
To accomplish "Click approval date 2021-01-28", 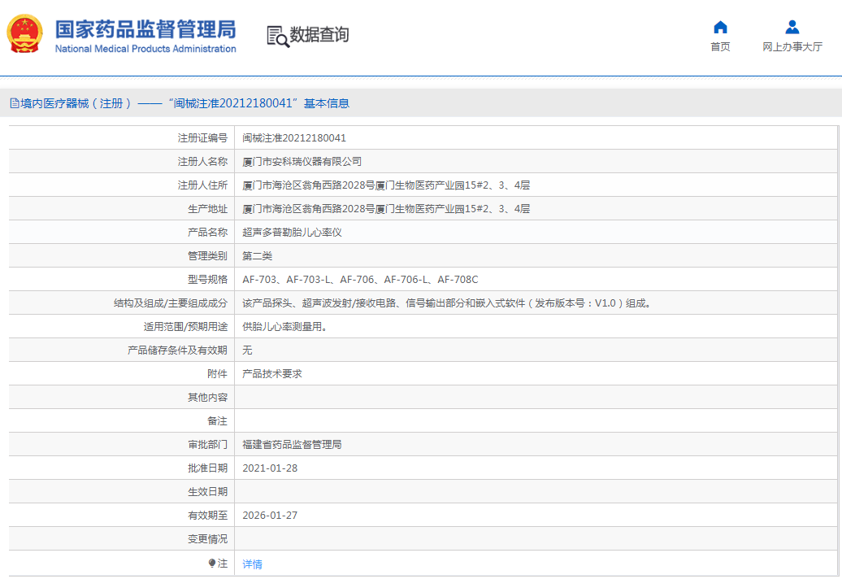I will click(270, 468).
